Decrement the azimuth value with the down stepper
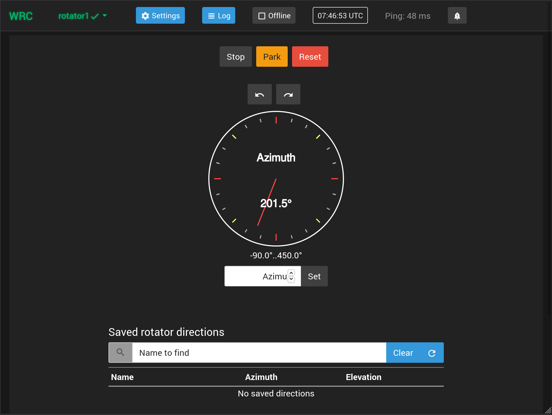The width and height of the screenshot is (552, 415). 291,279
